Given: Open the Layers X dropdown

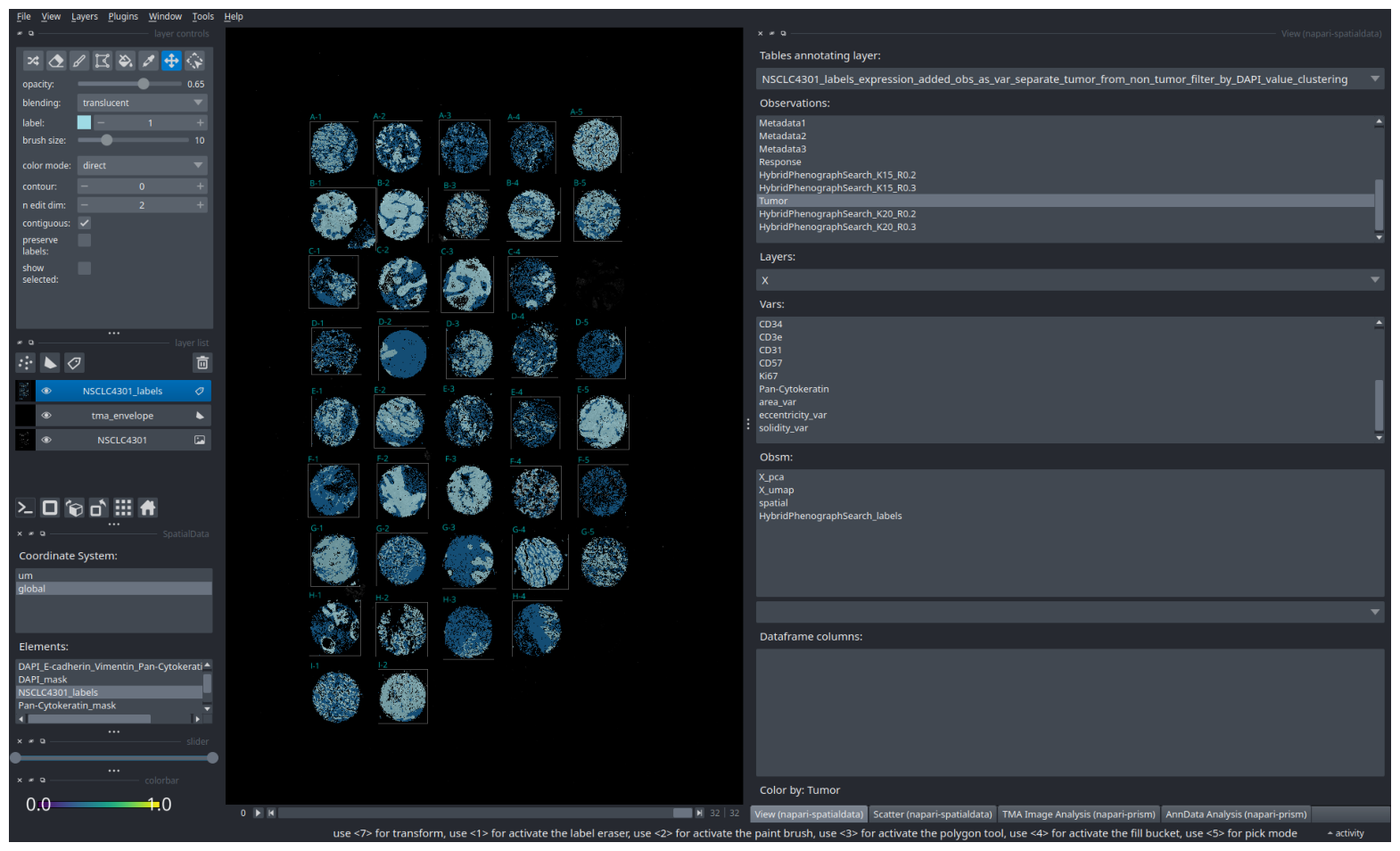Looking at the screenshot, I should [1070, 280].
